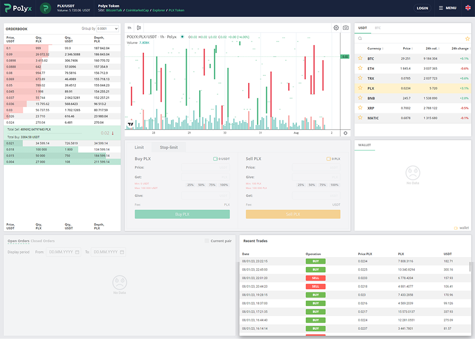Click the small wallet icon at panel bottom
Viewport: 475px width, 339px height.
(x=456, y=228)
